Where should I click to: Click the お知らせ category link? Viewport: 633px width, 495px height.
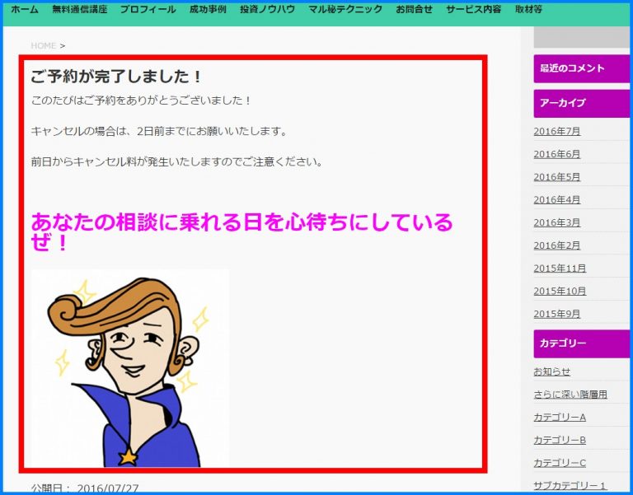point(552,371)
